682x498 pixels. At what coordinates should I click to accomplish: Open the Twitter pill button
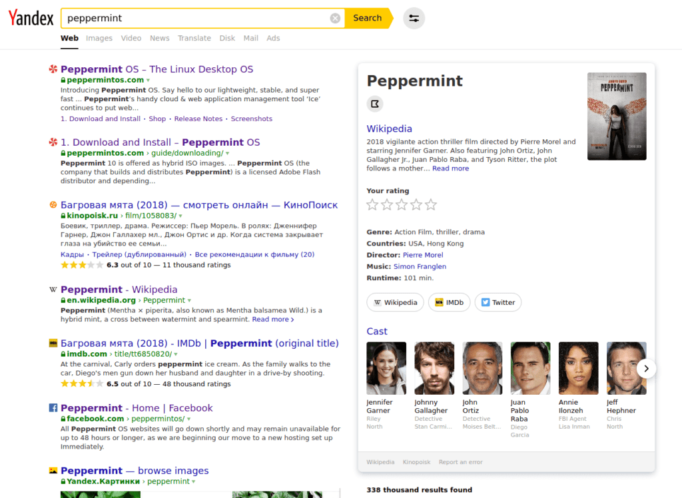[498, 302]
